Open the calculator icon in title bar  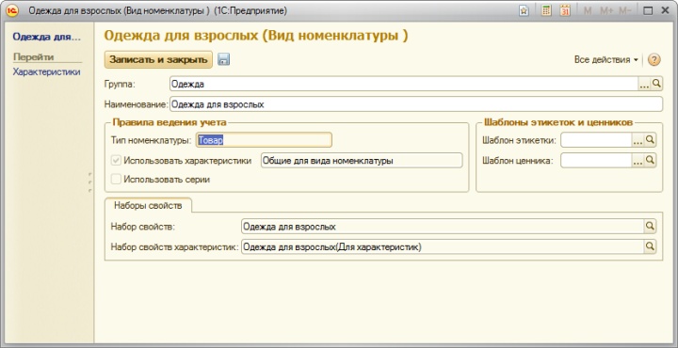[546, 10]
